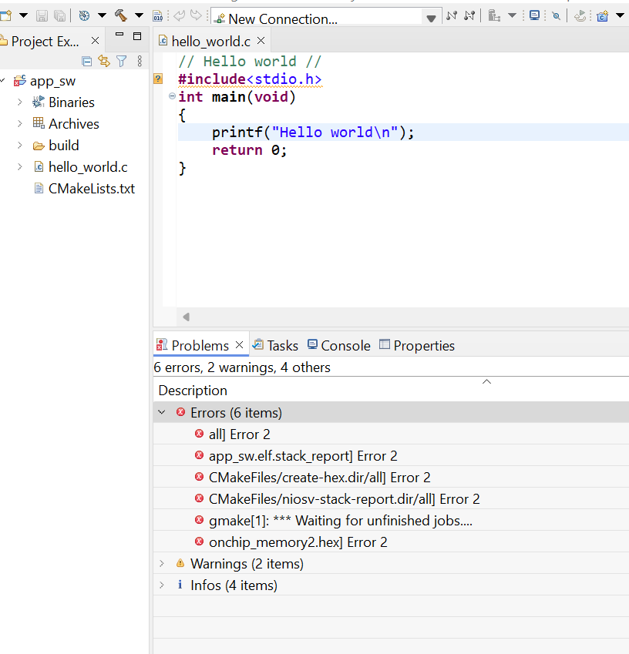Click Collapse All icon in Project Explorer
The width and height of the screenshot is (629, 654).
pos(87,62)
